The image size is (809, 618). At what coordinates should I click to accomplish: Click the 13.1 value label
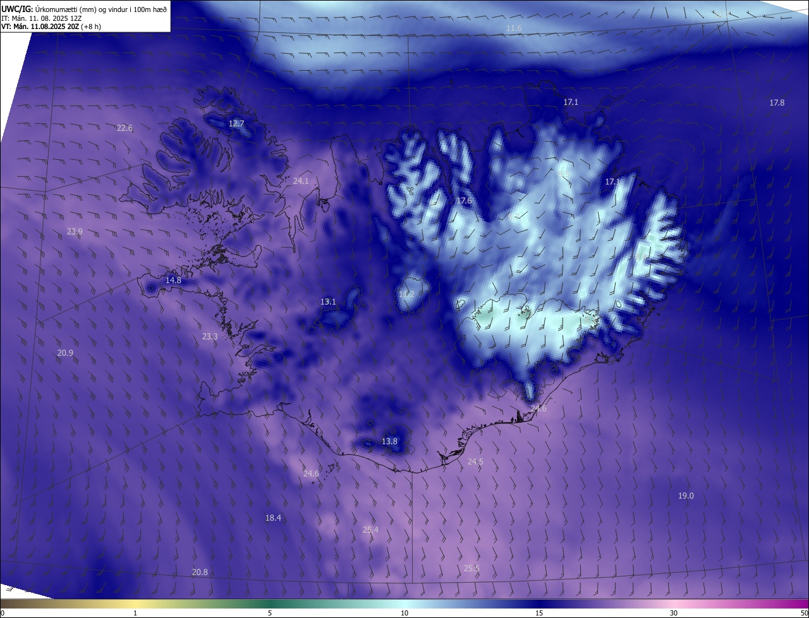tap(328, 301)
